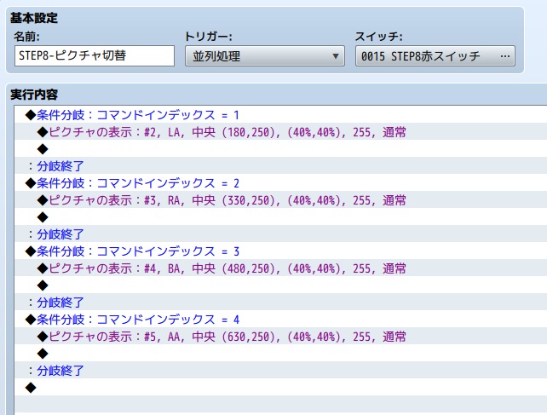Select the empty line under ピクチャの表示 #4

(x=281, y=285)
